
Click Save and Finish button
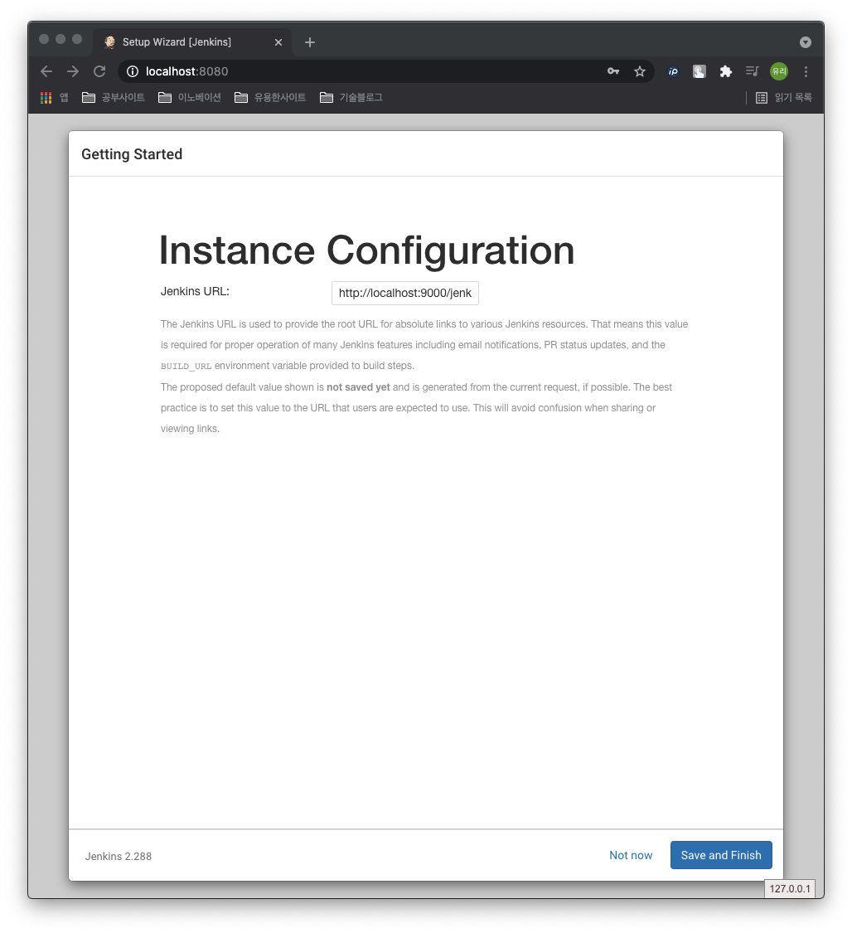(721, 855)
